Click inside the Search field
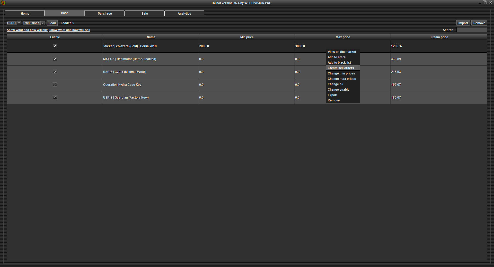Image resolution: width=494 pixels, height=267 pixels. [x=471, y=30]
